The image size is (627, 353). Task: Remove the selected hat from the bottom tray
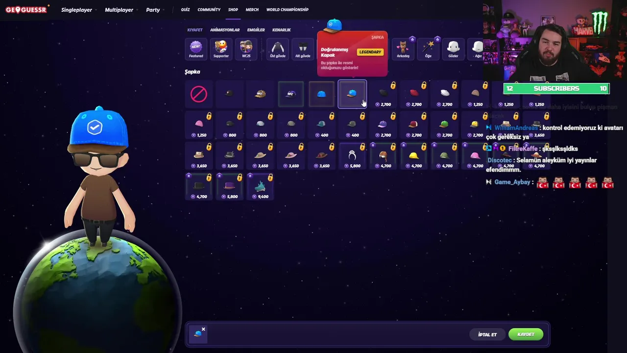tap(203, 329)
